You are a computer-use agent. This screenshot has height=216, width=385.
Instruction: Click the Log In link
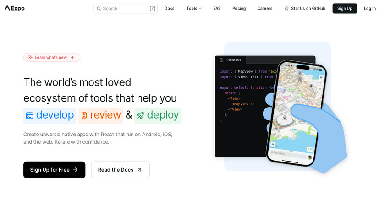(x=370, y=8)
